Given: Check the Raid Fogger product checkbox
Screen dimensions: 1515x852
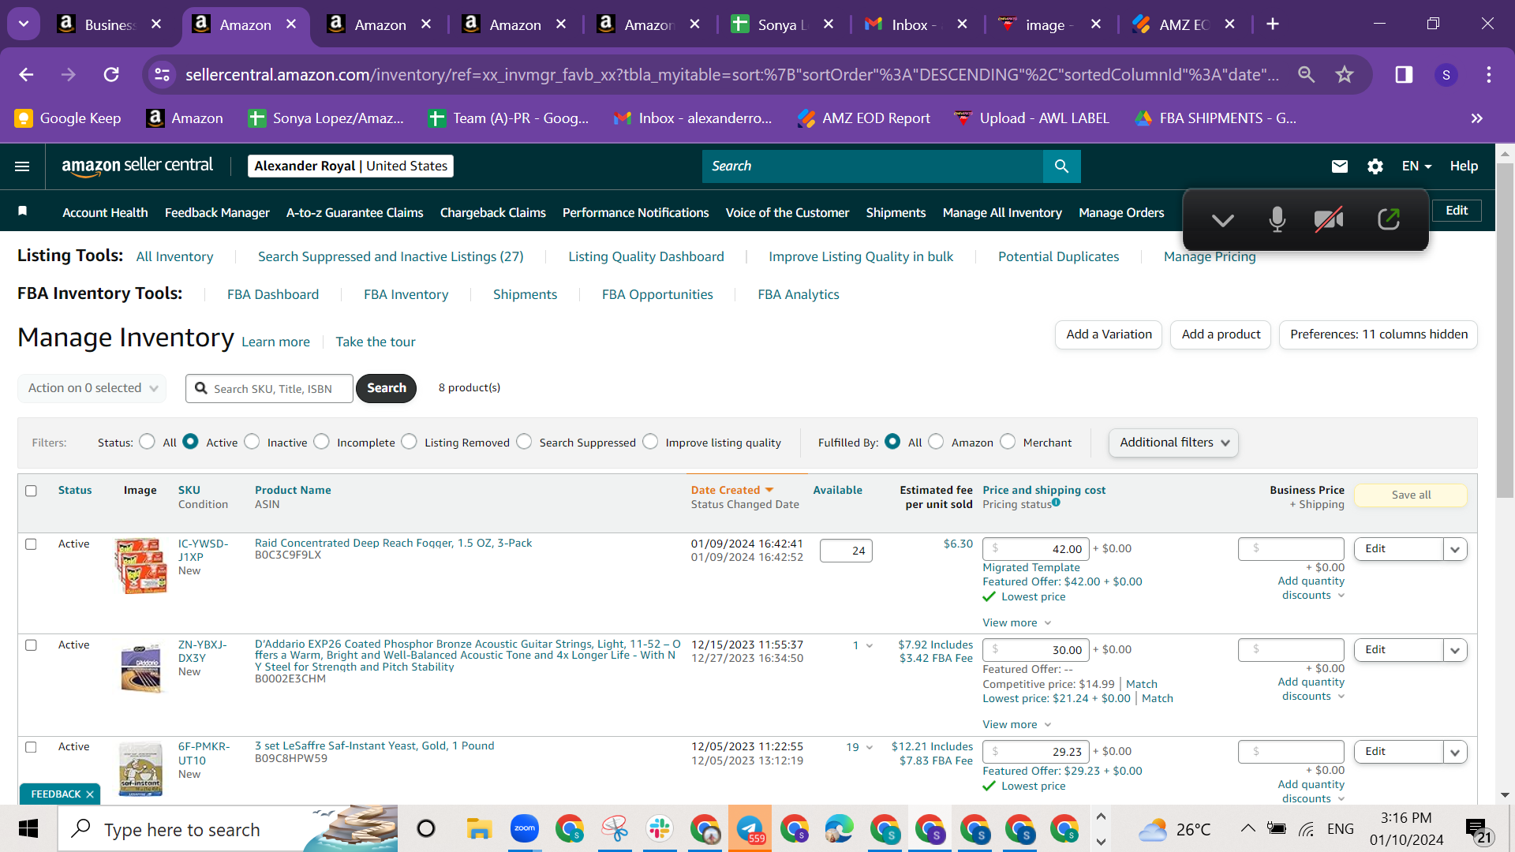Looking at the screenshot, I should (x=31, y=544).
